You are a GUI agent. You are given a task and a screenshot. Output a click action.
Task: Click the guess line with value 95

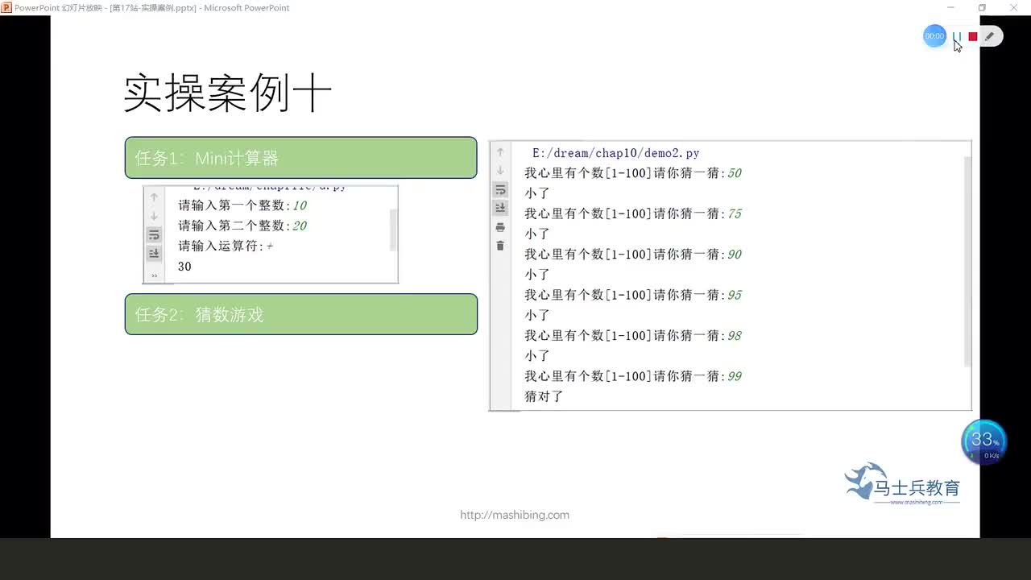point(633,295)
